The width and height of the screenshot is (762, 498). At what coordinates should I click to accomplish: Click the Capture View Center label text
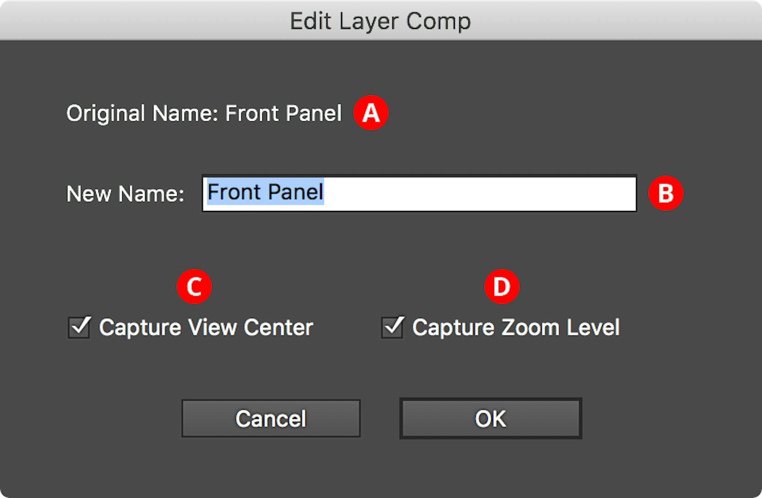coord(206,327)
